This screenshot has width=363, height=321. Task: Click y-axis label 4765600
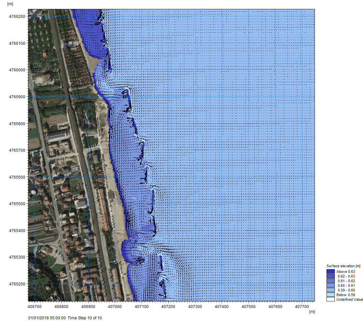(17, 177)
